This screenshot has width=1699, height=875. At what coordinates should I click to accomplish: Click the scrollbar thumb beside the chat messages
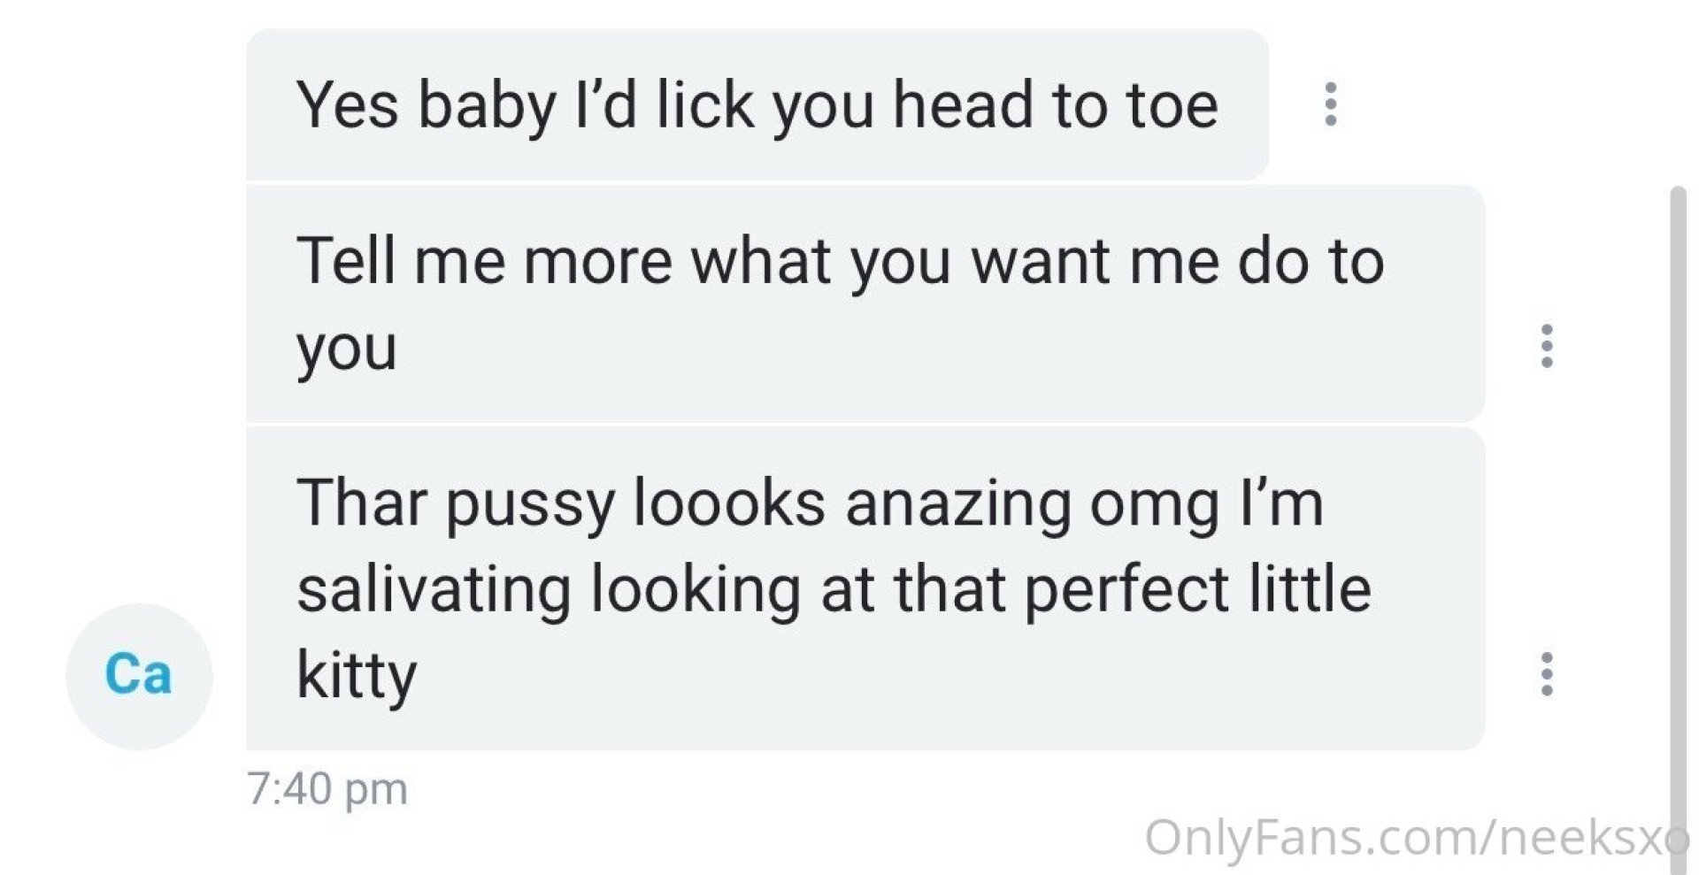point(1678,522)
